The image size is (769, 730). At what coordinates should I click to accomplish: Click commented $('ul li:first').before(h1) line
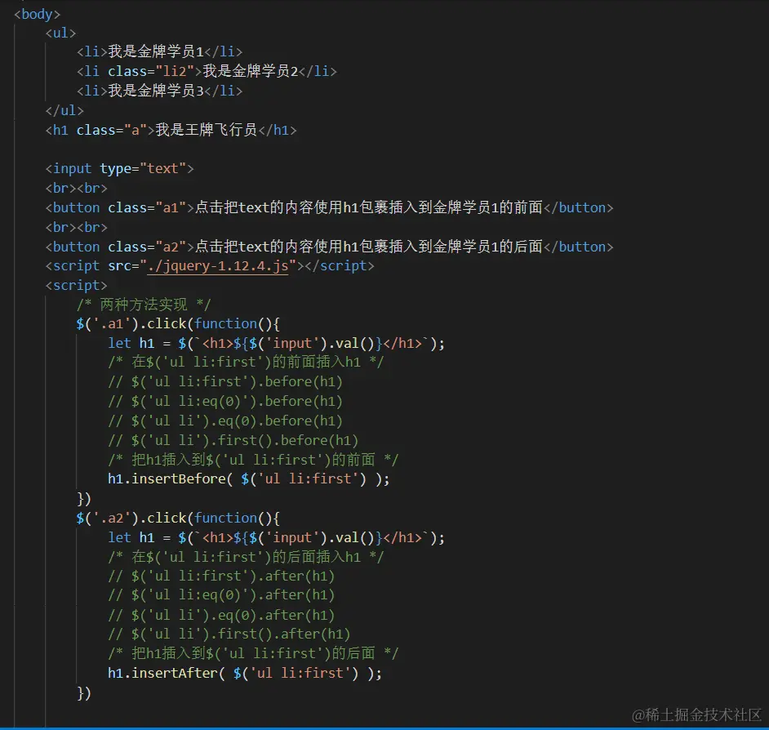pos(225,382)
